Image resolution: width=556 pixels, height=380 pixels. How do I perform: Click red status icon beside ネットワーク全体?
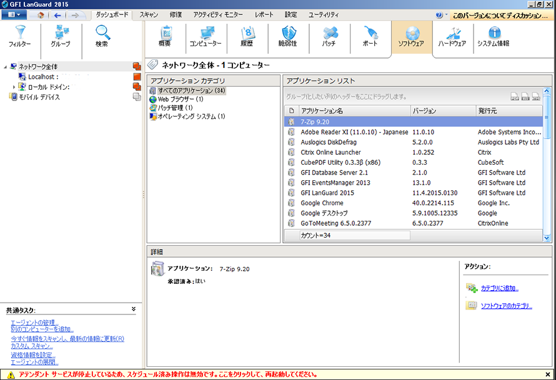pyautogui.click(x=137, y=66)
